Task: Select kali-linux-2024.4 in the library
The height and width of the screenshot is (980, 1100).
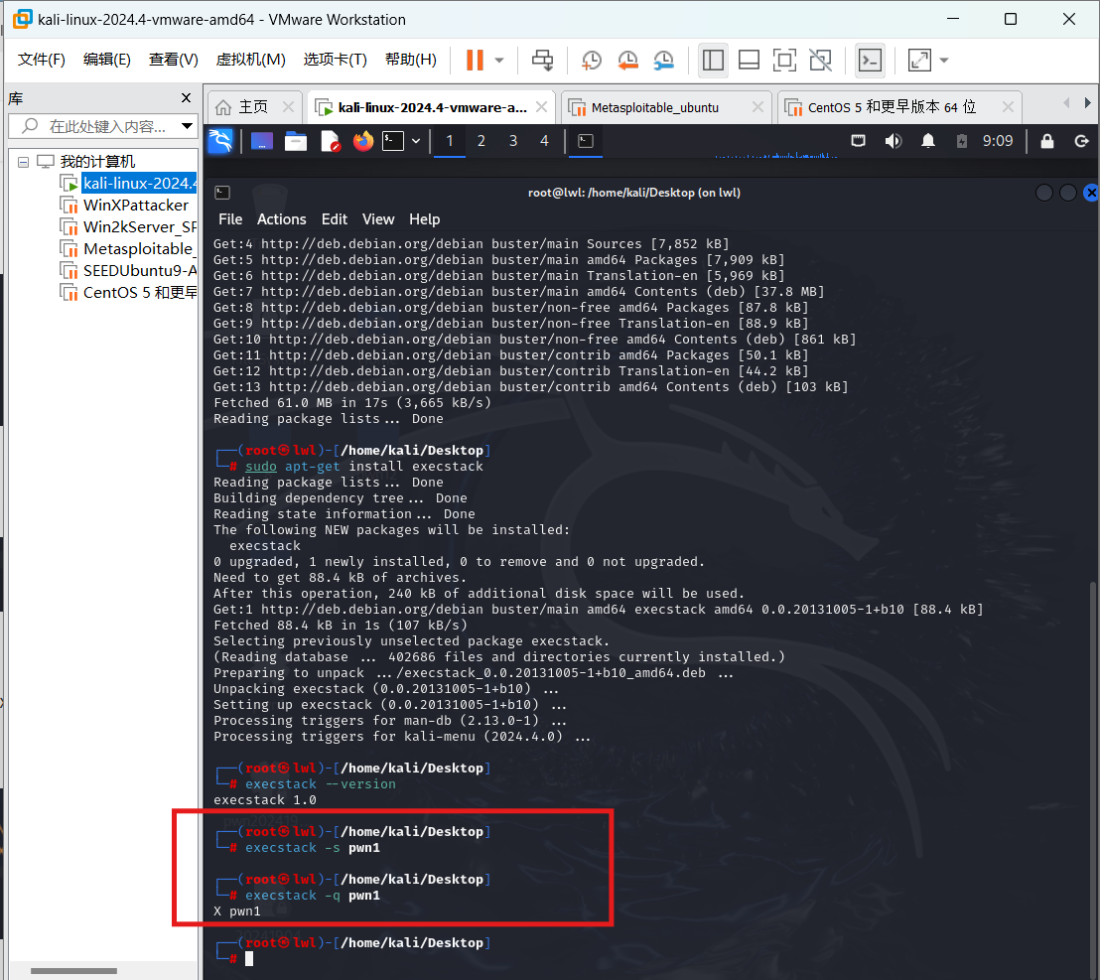Action: pos(128,184)
